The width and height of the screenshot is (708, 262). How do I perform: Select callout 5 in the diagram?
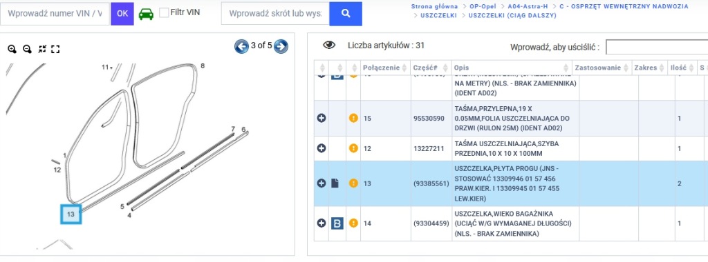[122, 207]
